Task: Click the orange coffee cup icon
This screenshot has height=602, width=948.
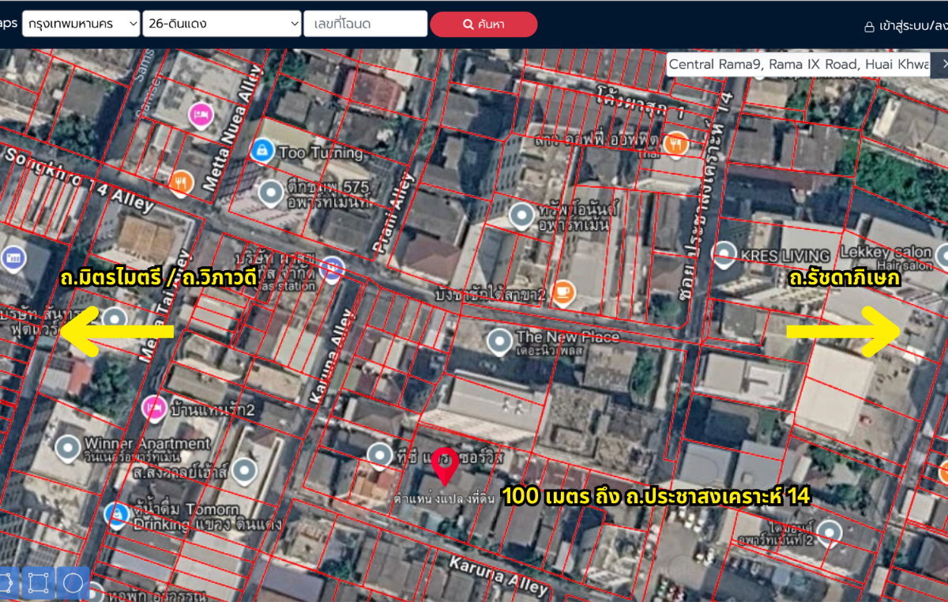Action: pyautogui.click(x=563, y=292)
